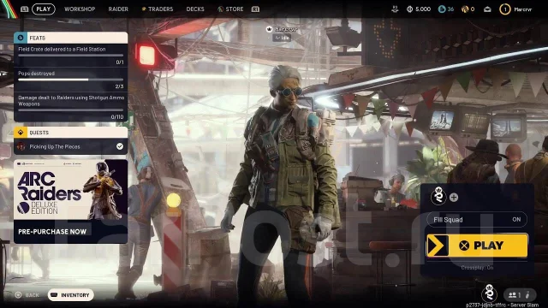Open the party members count pill
Screen dimensions: 548x308
point(520,295)
